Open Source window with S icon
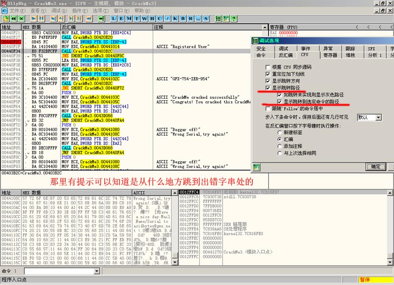The image size is (394, 285). click(x=206, y=19)
